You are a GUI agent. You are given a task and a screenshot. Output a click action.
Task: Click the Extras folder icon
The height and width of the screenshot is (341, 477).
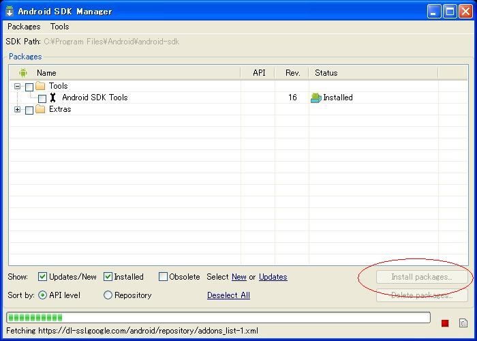40,109
